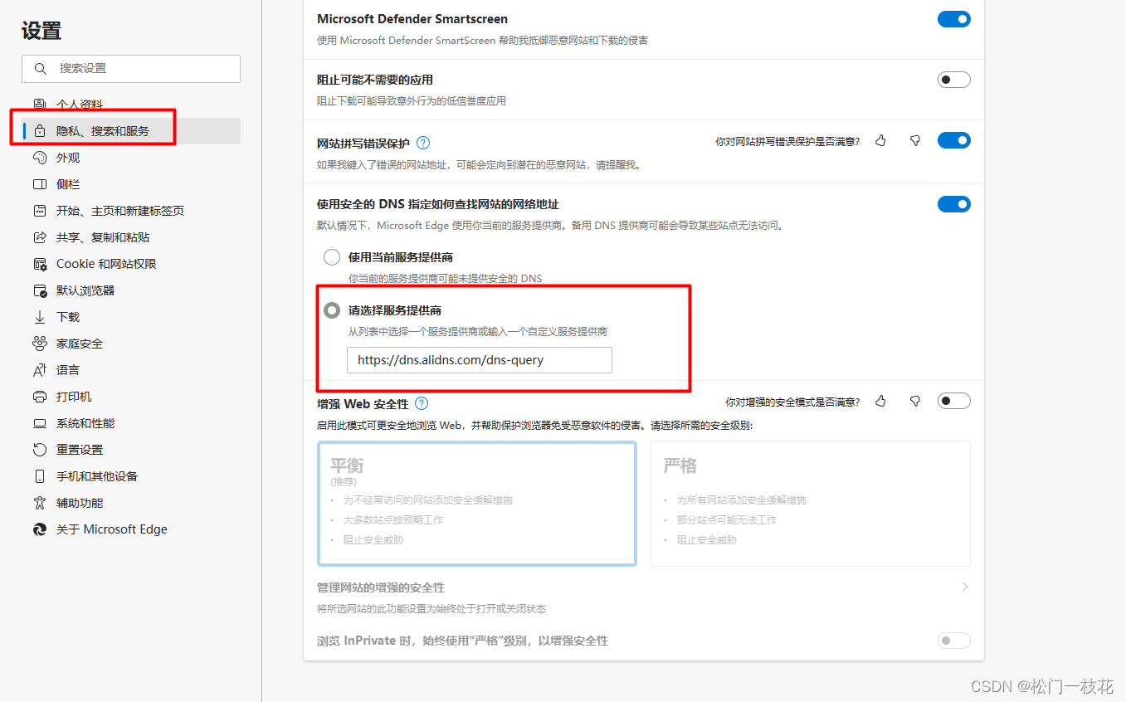Click the reset icon beside 重置设置
Viewport: 1126px width, 702px height.
click(x=40, y=450)
